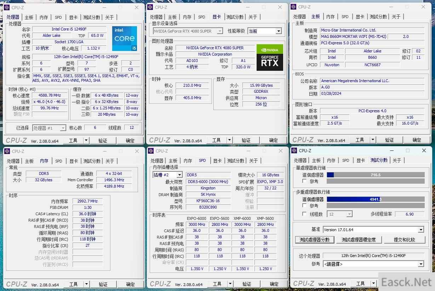Click the single-thread score bar 716.5
This screenshot has height=291, width=435.
point(376,175)
